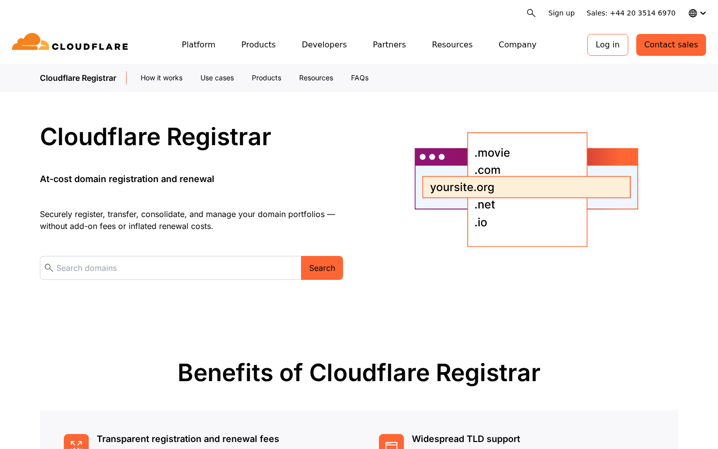
Task: Click the Cloudflare logo
Action: click(70, 42)
